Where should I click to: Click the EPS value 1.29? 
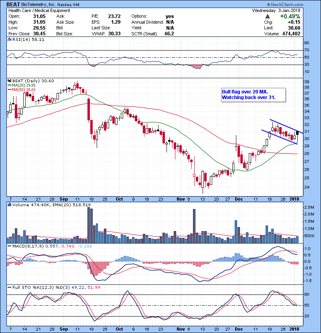(x=116, y=22)
